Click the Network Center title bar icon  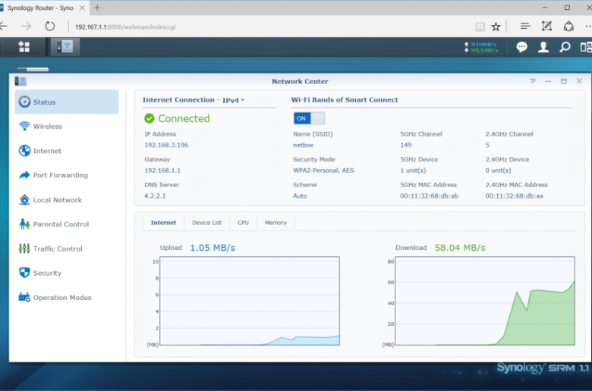tap(20, 81)
